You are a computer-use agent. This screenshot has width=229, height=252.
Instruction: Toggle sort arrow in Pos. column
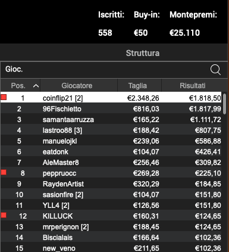click(x=36, y=86)
